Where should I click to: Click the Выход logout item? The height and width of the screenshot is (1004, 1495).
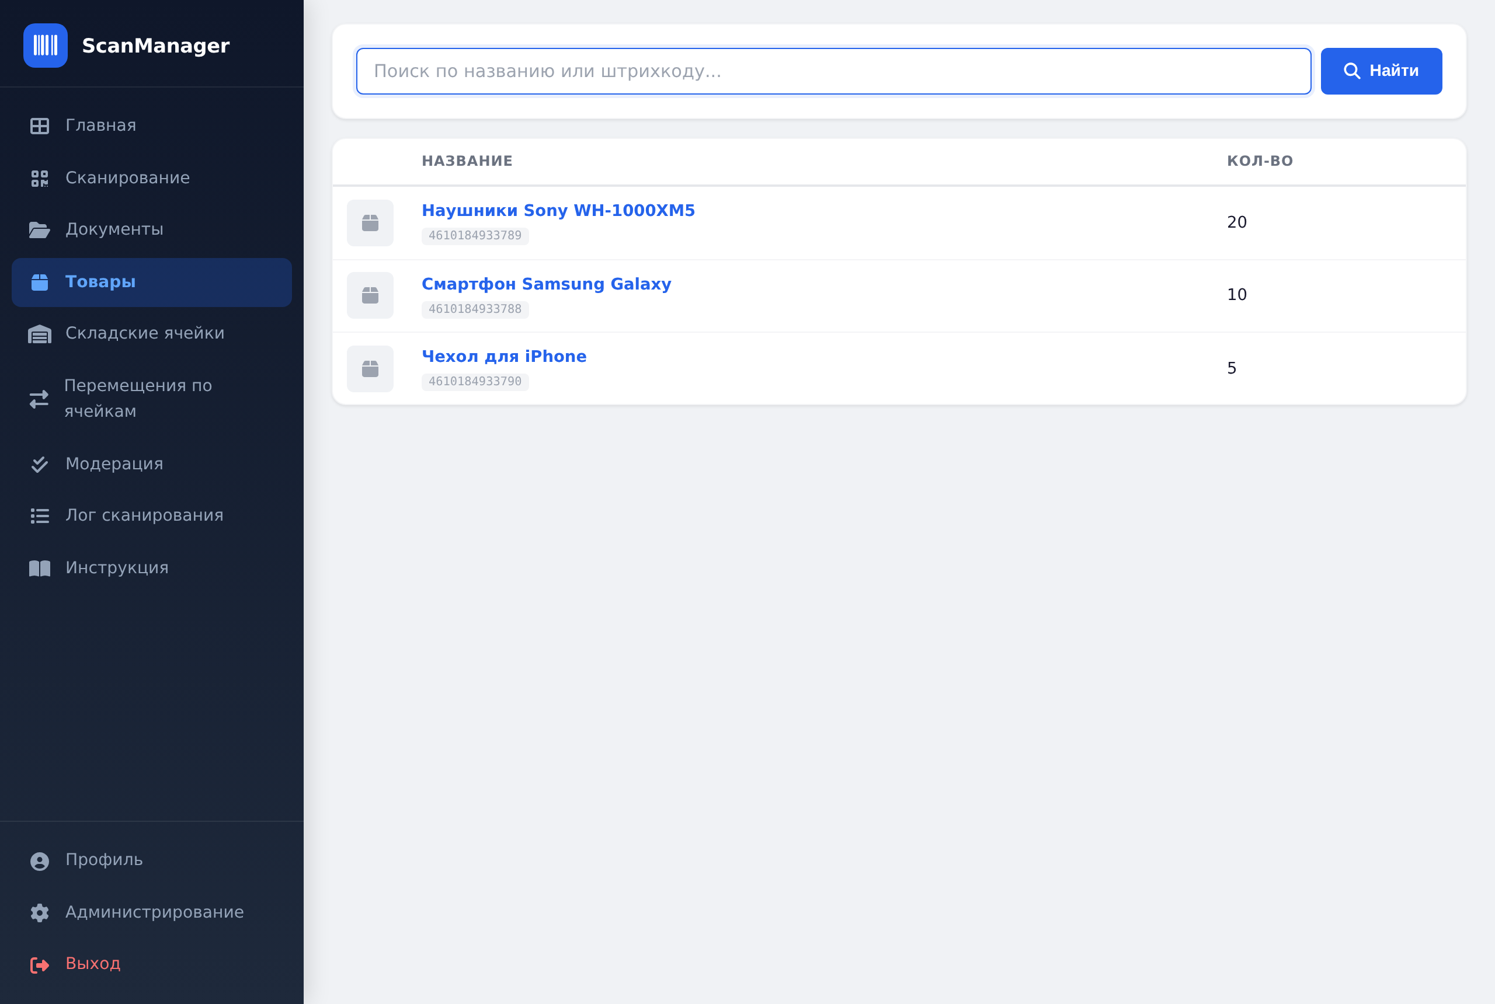click(x=152, y=964)
